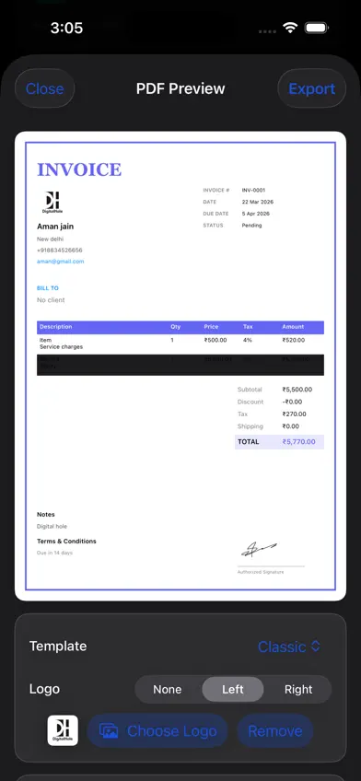Open the Template Classic dropdown

[x=289, y=647]
